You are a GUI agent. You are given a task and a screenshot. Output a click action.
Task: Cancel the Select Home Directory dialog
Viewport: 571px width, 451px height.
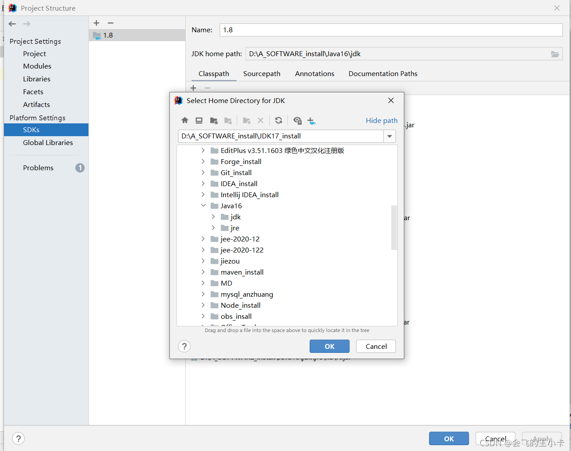[376, 346]
